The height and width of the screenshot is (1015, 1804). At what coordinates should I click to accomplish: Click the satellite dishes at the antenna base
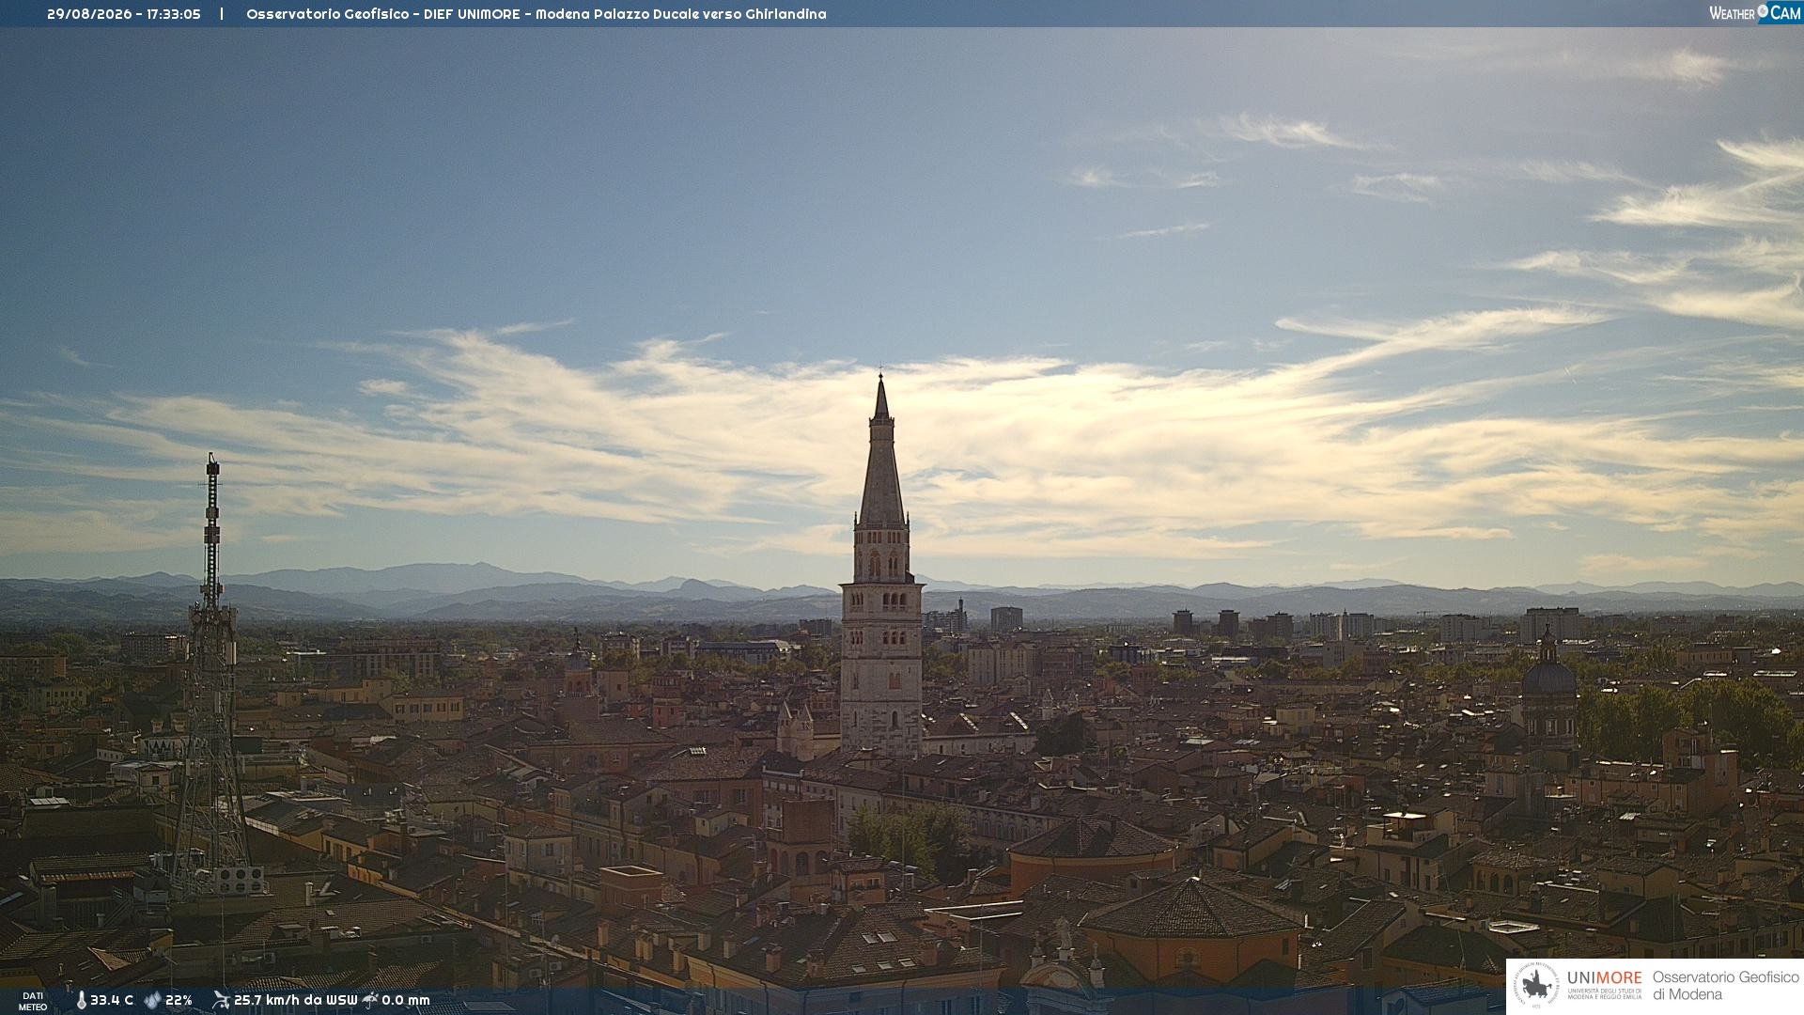click(240, 881)
